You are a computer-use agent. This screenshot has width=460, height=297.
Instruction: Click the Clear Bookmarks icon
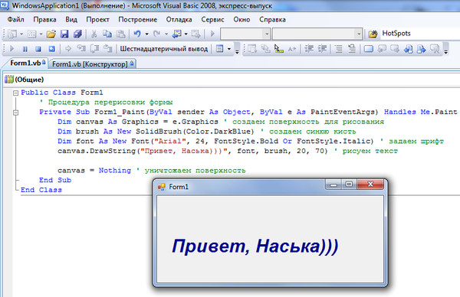coord(435,49)
